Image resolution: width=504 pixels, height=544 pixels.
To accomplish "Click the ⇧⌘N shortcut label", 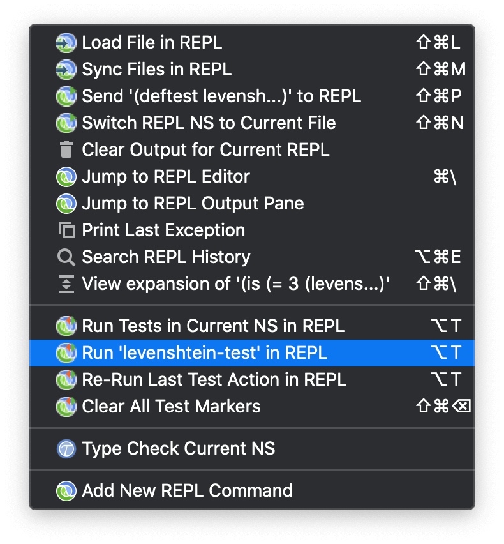I will pyautogui.click(x=439, y=123).
